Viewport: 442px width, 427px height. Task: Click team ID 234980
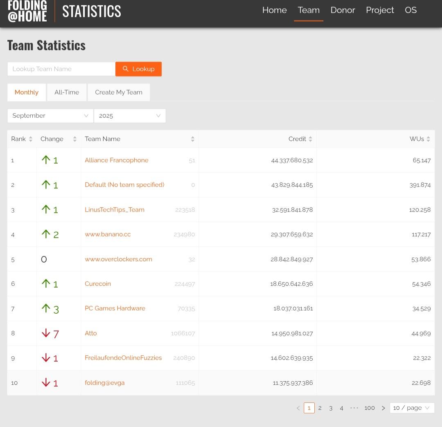(184, 234)
